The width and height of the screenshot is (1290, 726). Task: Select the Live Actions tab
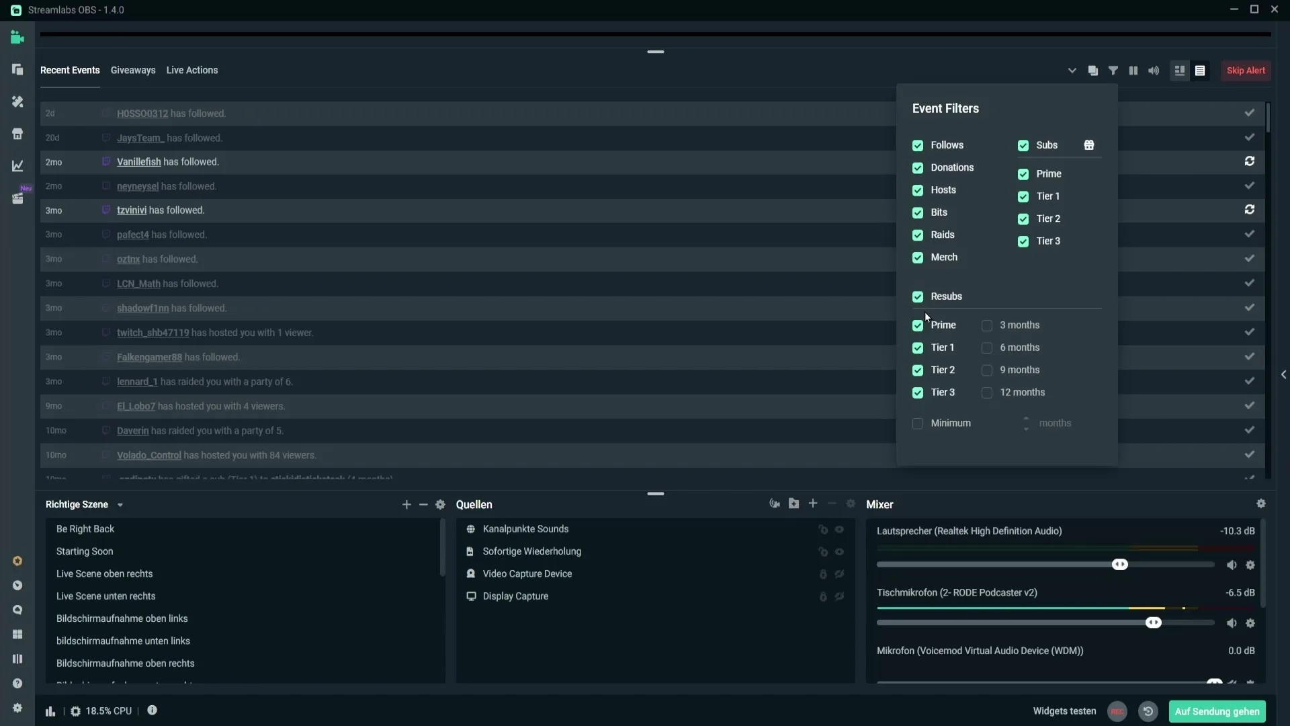tap(191, 69)
